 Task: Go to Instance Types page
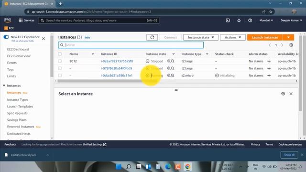pos(18,100)
